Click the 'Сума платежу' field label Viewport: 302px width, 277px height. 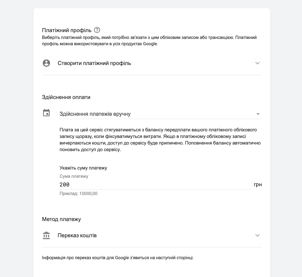[x=74, y=176]
